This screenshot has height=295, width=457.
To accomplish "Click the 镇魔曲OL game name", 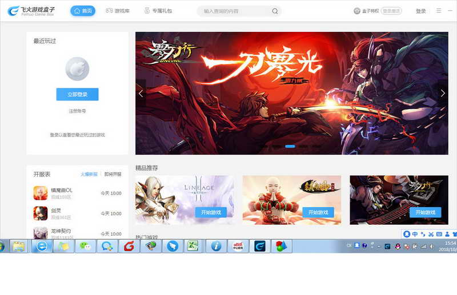I will coord(62,190).
